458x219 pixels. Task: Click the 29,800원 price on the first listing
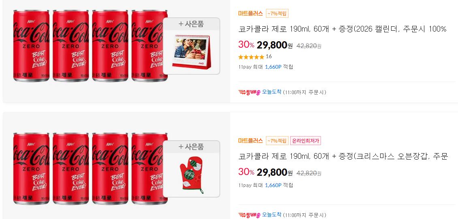(x=274, y=45)
